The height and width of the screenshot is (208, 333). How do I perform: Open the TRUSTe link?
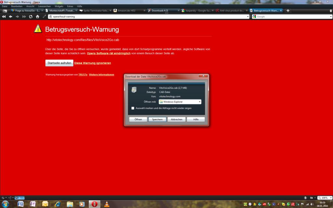pos(83,75)
